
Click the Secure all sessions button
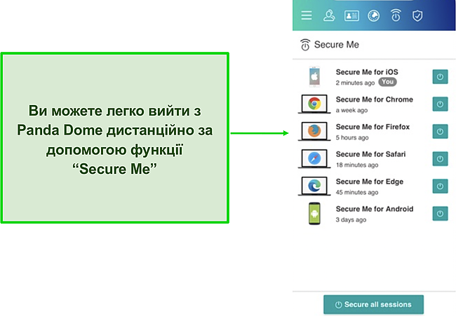[x=373, y=304]
